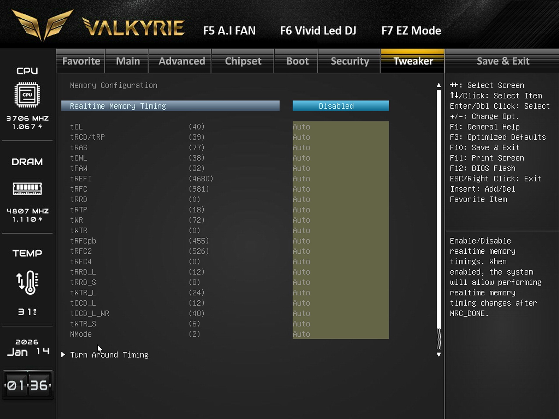The image size is (559, 419).
Task: Click the Valkyrie winged logo
Action: (42, 25)
